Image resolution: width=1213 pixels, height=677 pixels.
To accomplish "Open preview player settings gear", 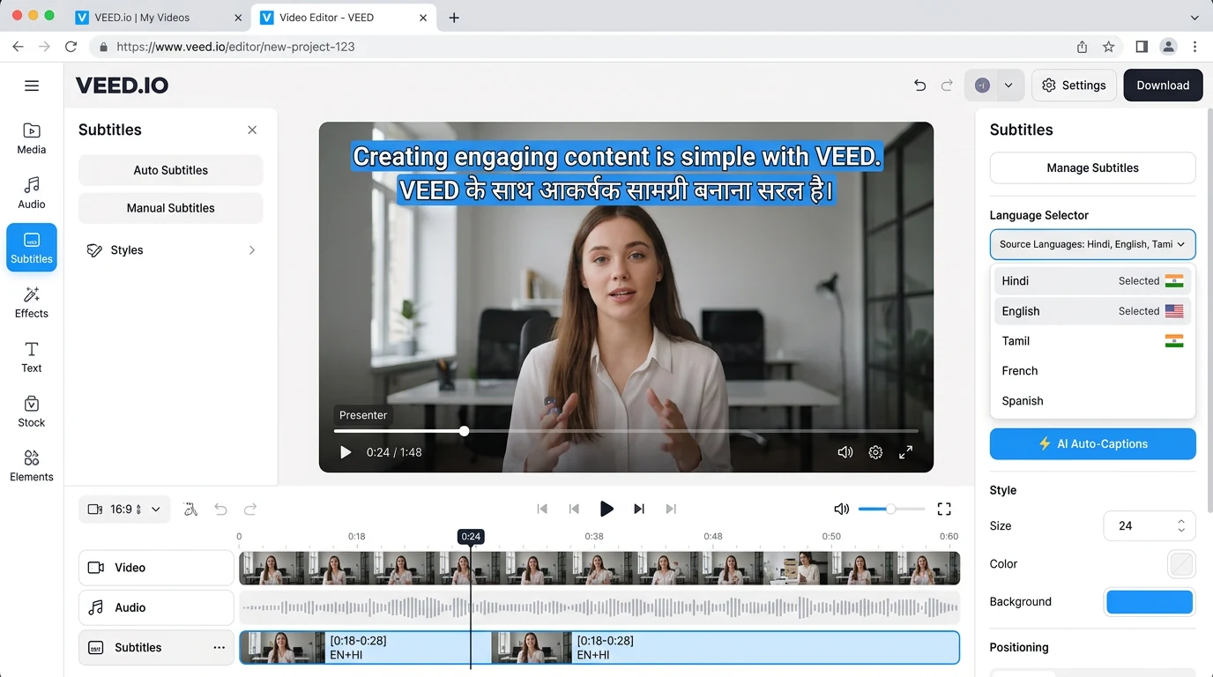I will pos(875,452).
